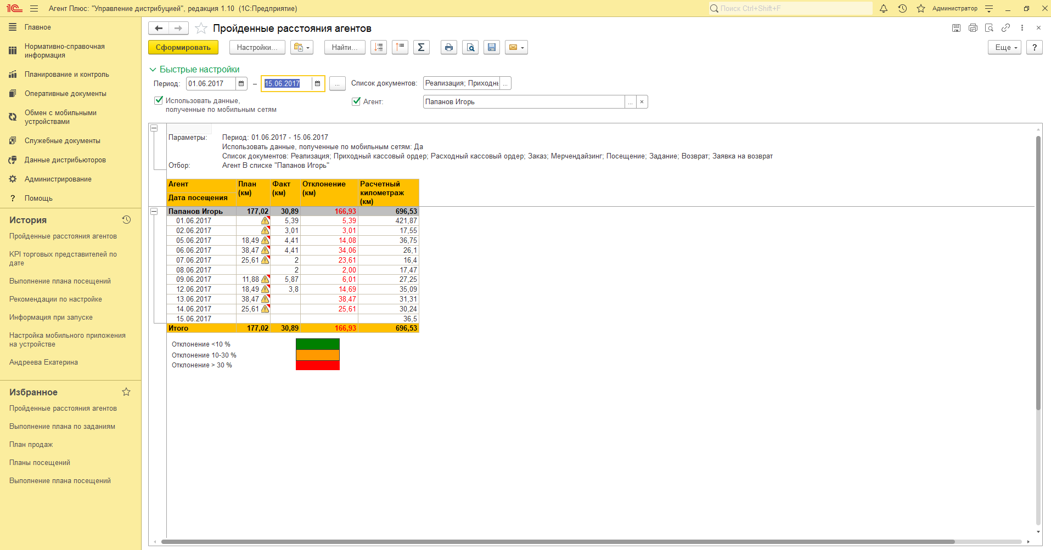Open Администрирование section

70,179
